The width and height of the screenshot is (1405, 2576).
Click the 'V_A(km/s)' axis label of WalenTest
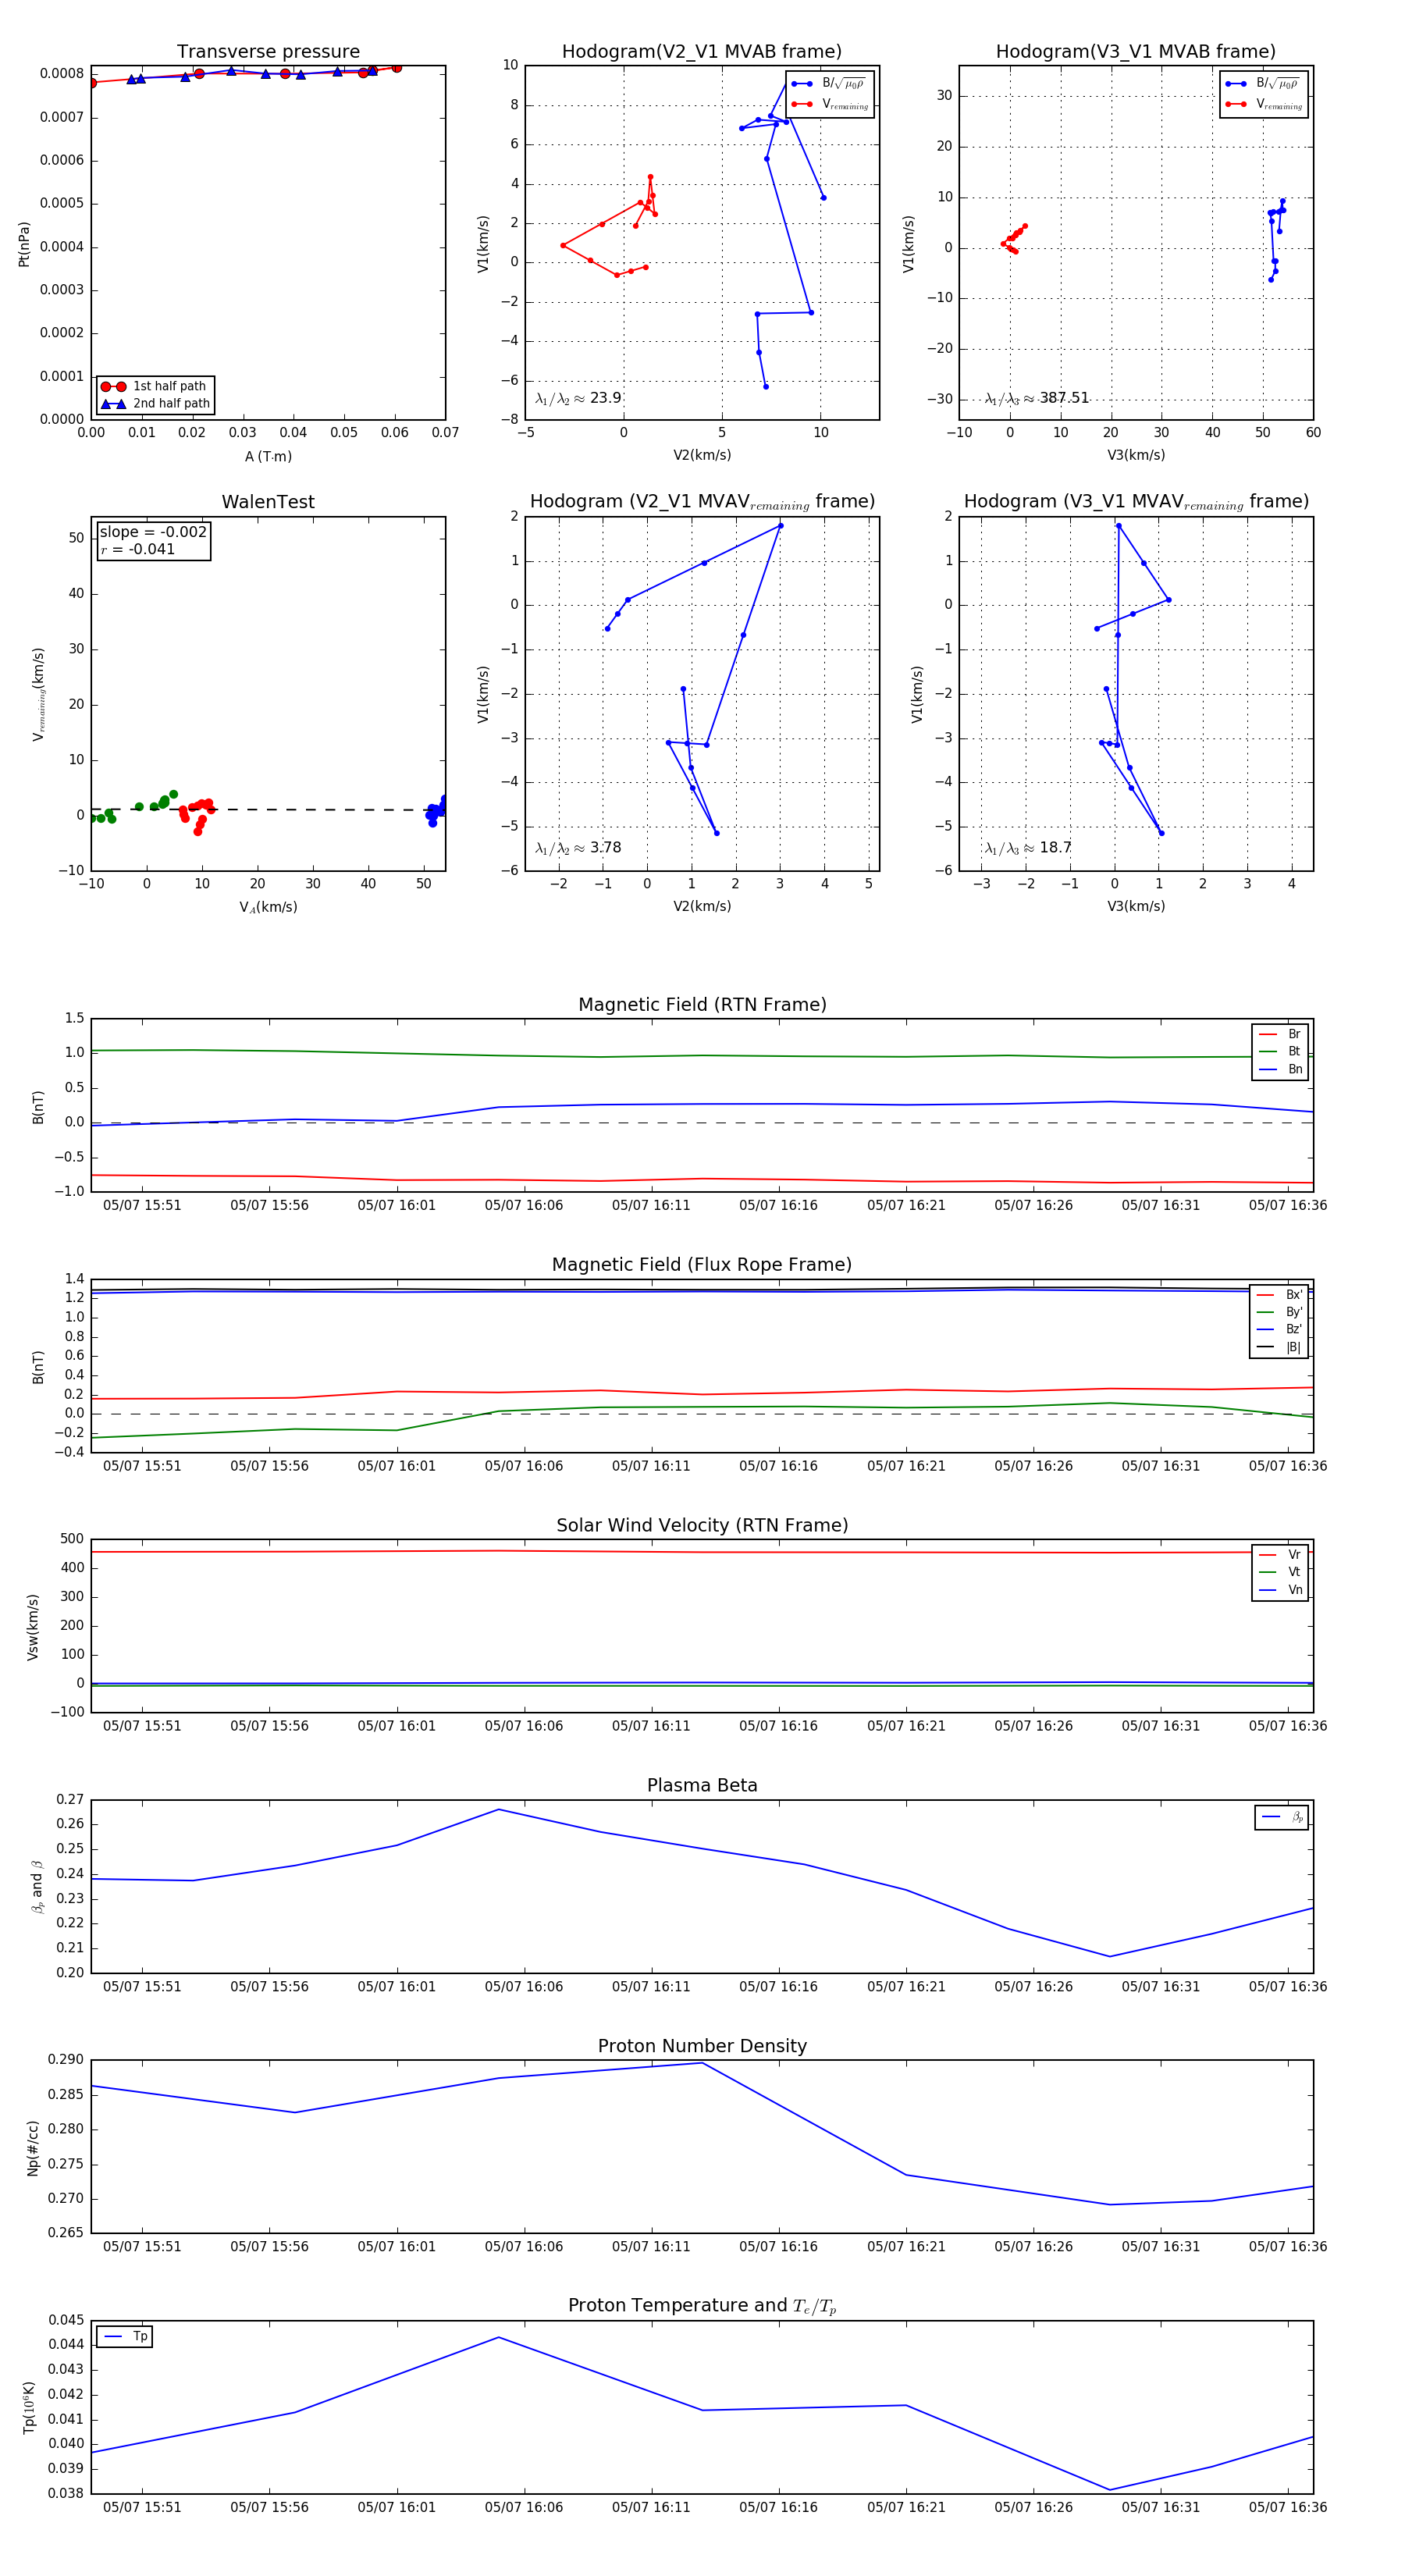(x=268, y=907)
